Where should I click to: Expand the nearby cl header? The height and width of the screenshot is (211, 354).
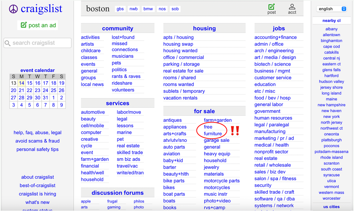[331, 21]
